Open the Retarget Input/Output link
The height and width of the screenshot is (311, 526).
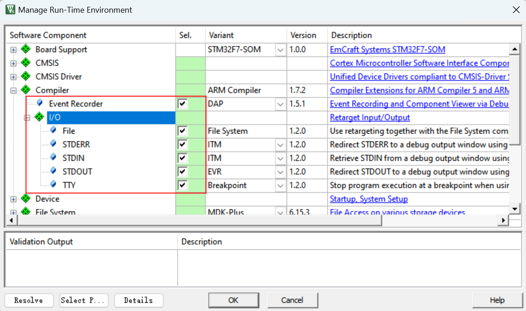click(x=370, y=117)
